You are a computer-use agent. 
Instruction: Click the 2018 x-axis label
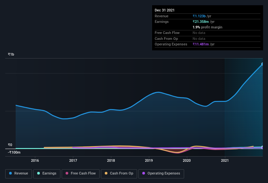pos(111,160)
